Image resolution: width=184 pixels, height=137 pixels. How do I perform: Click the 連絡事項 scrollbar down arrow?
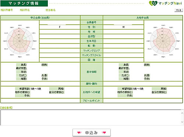pyautogui.click(x=182, y=122)
